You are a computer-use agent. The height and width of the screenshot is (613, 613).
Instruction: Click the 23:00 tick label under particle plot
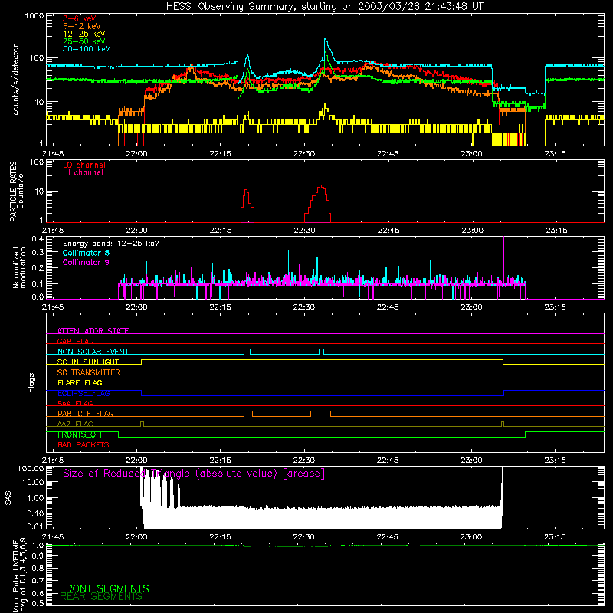tap(472, 231)
